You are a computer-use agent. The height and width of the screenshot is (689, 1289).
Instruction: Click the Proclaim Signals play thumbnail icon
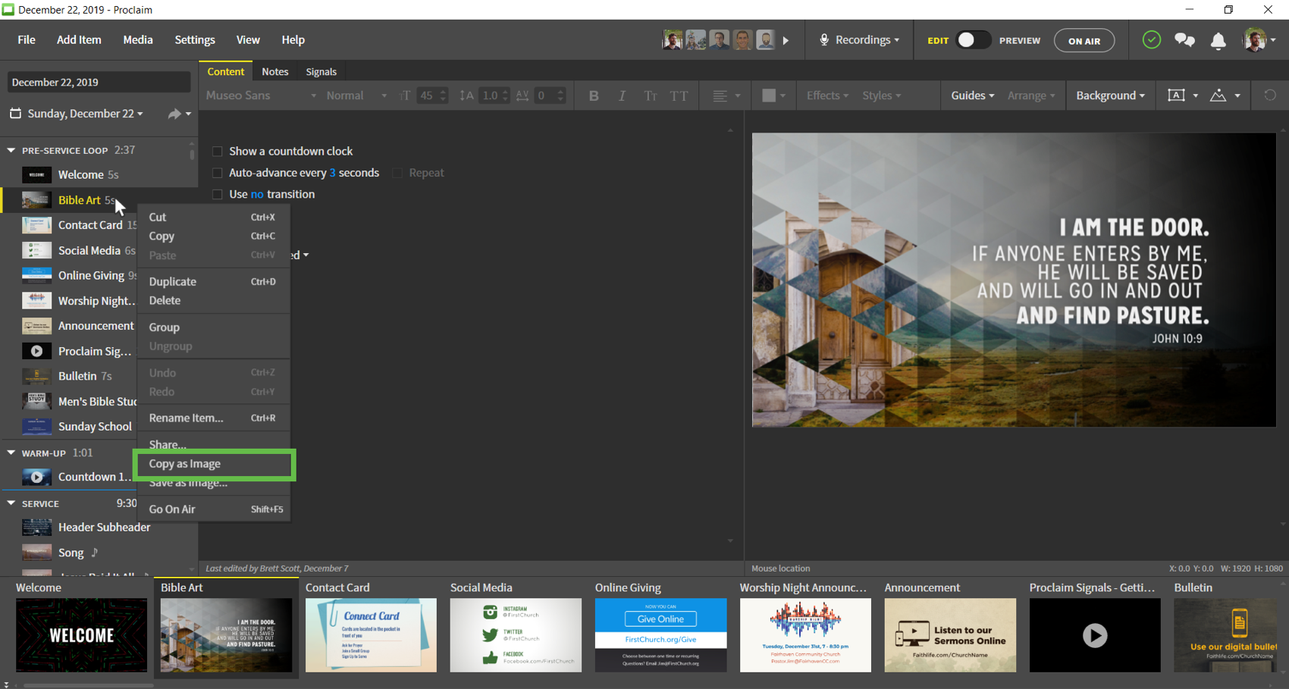tap(36, 351)
